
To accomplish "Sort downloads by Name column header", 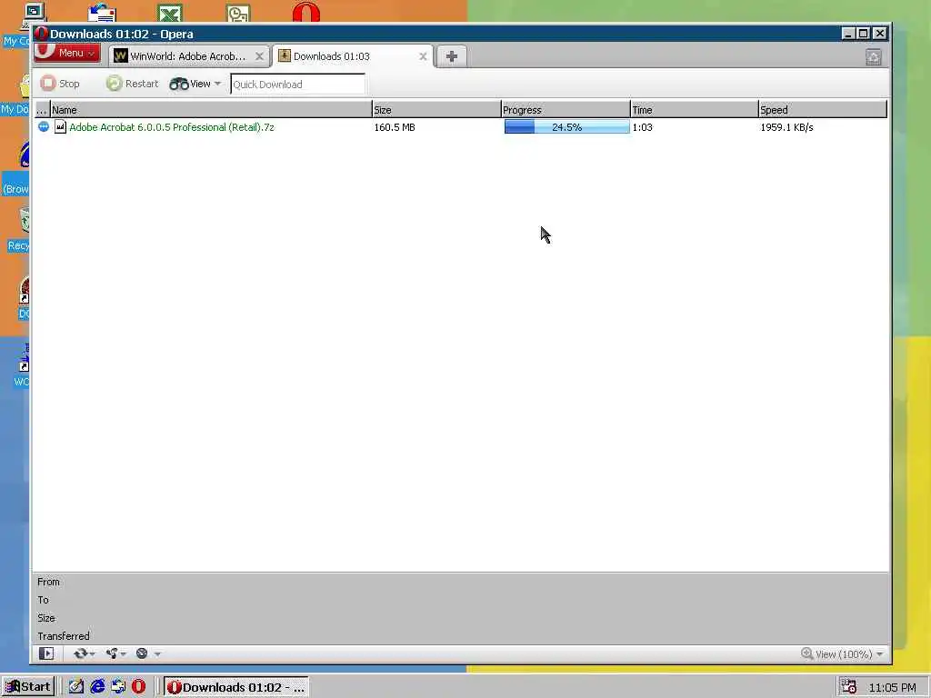I will click(x=211, y=110).
